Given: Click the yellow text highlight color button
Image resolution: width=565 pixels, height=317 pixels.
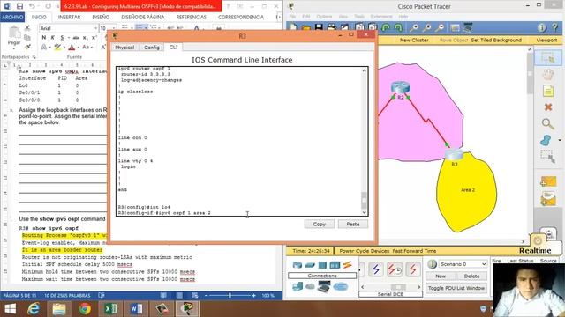Looking at the screenshot, I should coord(57,47).
